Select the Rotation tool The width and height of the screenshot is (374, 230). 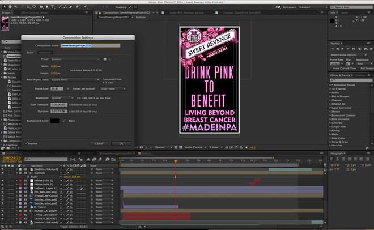pos(23,7)
